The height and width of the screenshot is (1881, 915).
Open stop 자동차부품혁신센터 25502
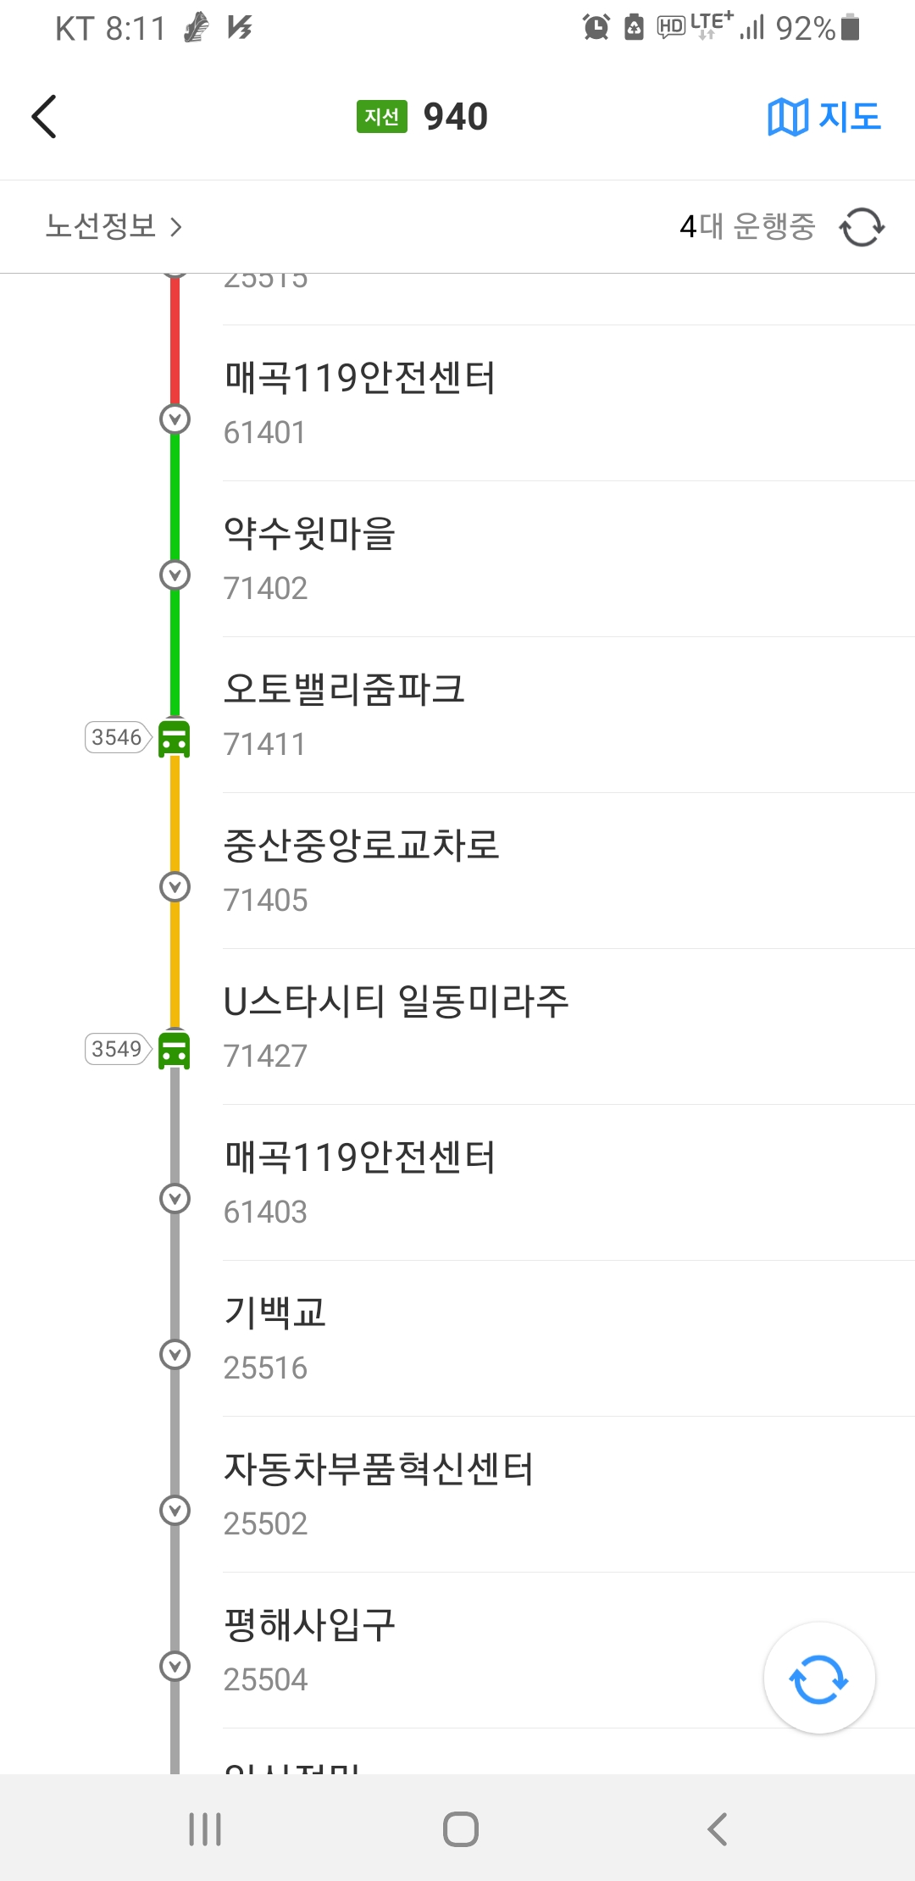(x=568, y=1495)
